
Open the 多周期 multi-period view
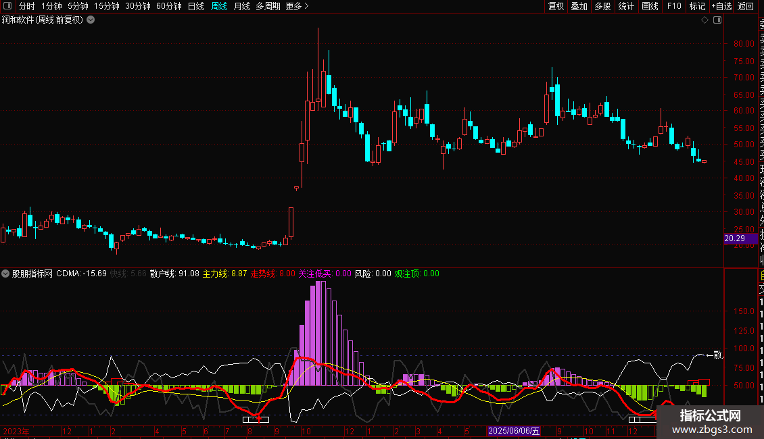(x=268, y=6)
